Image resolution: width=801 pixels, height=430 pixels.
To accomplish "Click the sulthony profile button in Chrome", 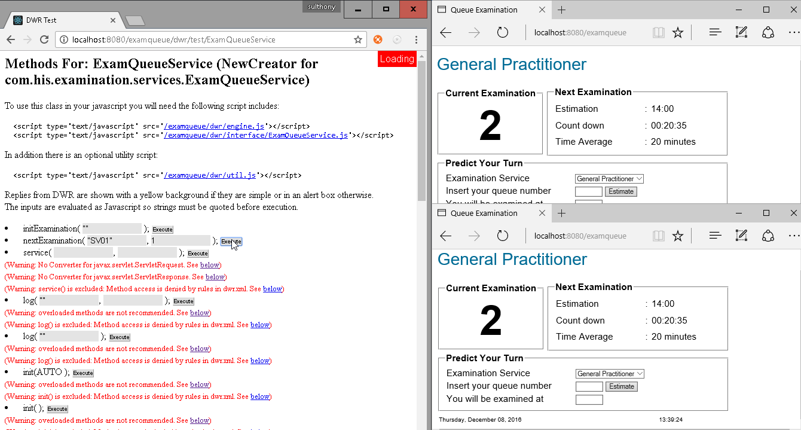I will point(322,7).
